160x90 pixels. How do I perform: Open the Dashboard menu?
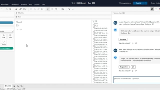pos(15,4)
